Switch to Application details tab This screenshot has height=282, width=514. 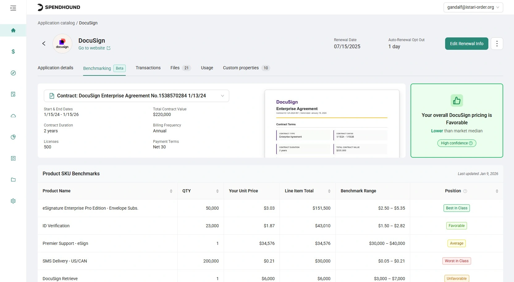coord(55,68)
